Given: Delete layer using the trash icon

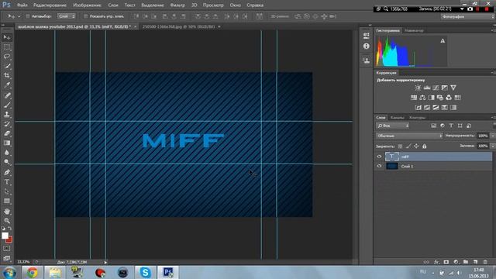Looking at the screenshot, I should point(485,262).
